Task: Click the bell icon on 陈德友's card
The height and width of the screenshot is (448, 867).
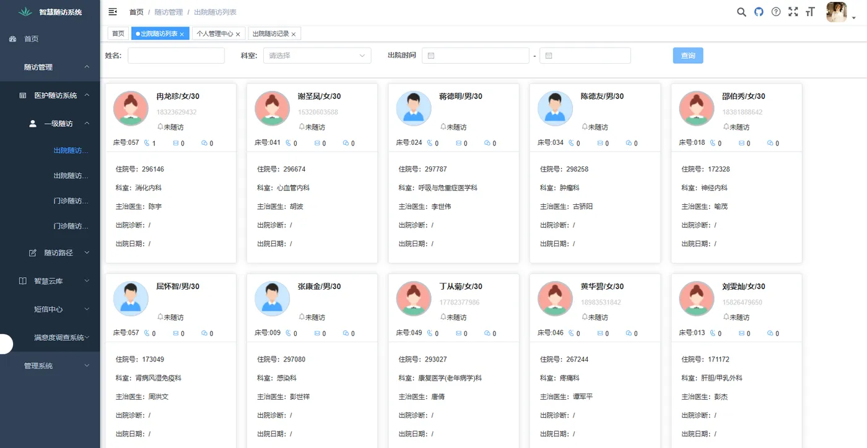Action: click(585, 126)
